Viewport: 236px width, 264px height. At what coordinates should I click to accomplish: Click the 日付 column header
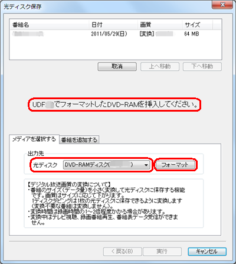[x=113, y=25]
